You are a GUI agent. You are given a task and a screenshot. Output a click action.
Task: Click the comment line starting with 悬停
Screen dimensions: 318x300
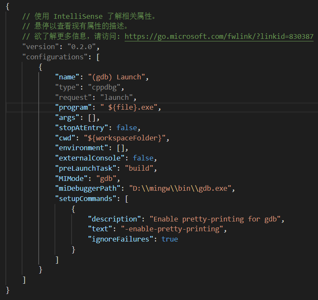click(x=75, y=26)
